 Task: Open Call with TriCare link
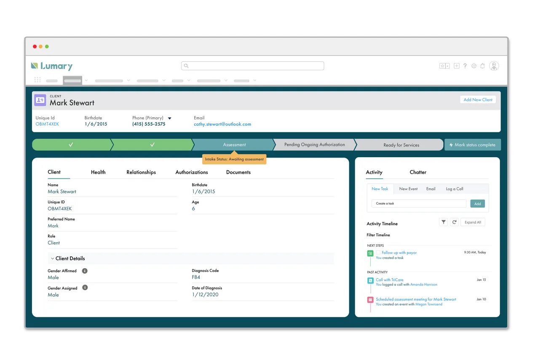pyautogui.click(x=390, y=280)
